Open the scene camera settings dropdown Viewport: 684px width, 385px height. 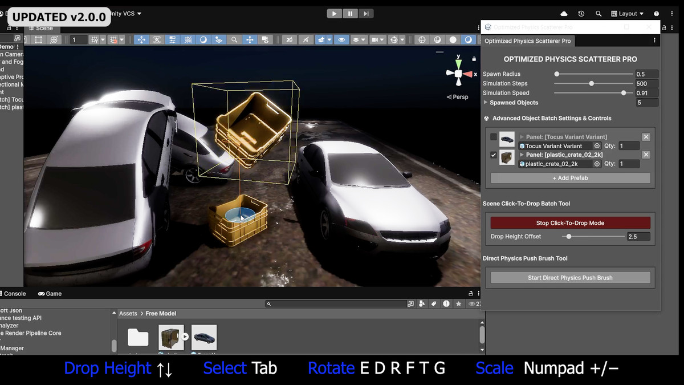click(377, 40)
